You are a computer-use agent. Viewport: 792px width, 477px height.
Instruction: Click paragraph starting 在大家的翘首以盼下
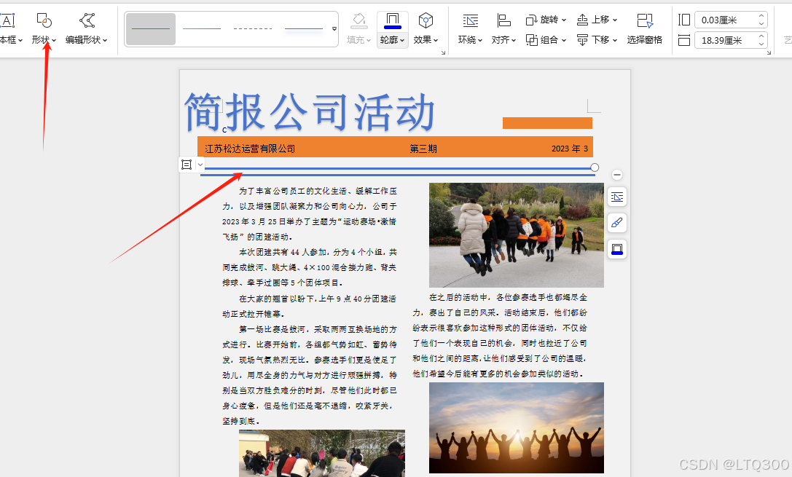[310, 307]
